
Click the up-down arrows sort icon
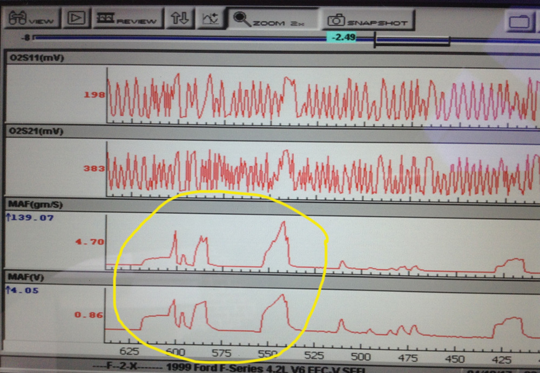[x=180, y=19]
